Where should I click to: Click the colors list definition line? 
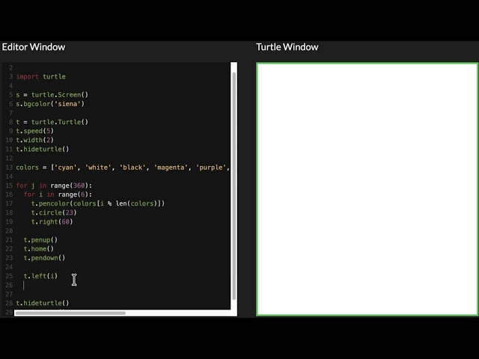click(123, 168)
